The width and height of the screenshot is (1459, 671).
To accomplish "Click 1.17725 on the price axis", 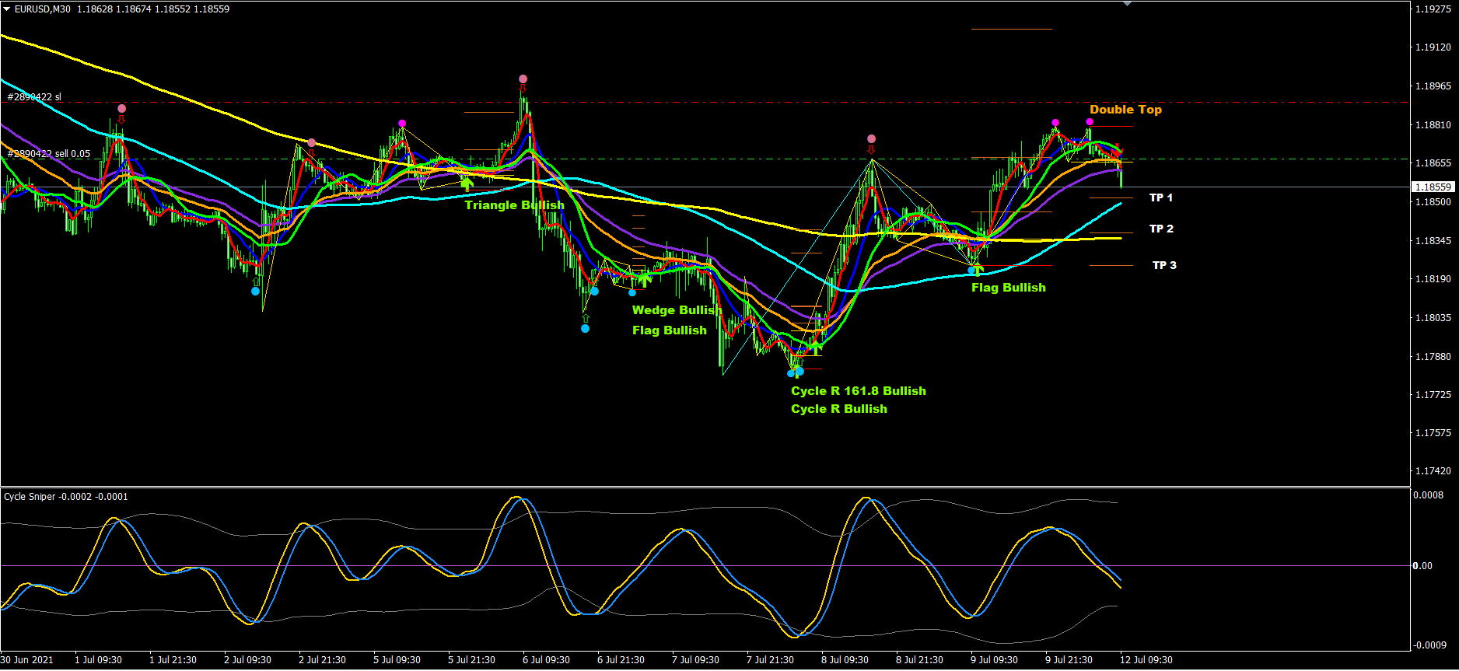I will (x=1433, y=395).
